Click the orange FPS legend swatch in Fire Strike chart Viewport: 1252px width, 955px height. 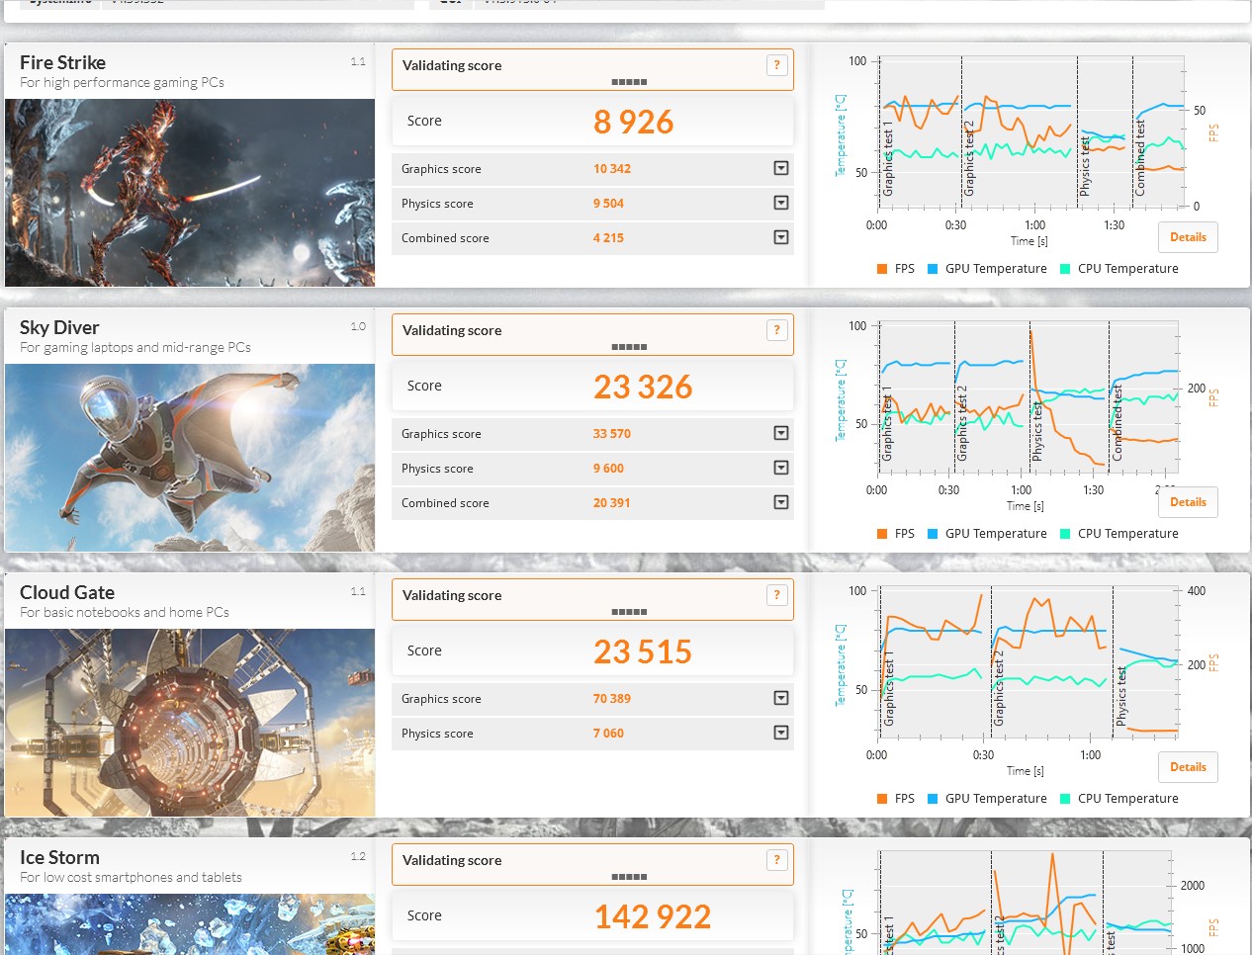pyautogui.click(x=882, y=269)
